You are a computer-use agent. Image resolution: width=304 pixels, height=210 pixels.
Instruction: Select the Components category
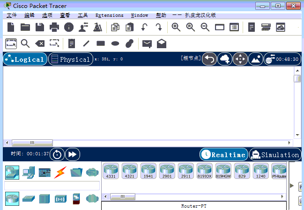44,173
